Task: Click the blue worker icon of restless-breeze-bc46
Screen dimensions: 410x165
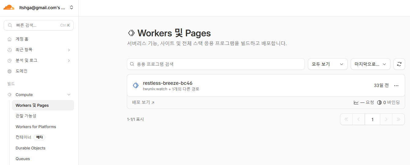Action: [136, 85]
